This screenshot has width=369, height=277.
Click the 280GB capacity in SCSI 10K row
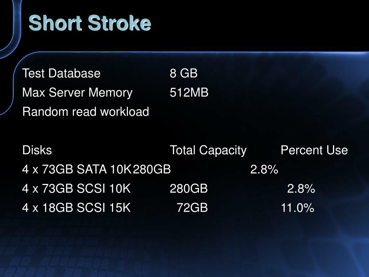click(189, 189)
